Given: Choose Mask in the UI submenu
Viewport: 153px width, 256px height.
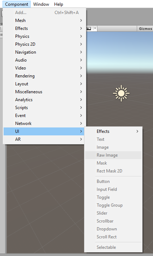Looking at the screenshot, I should pos(113,163).
